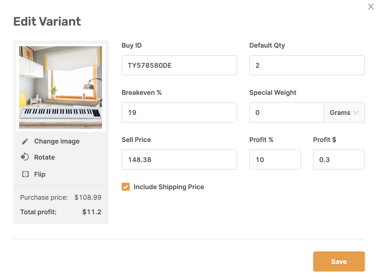The width and height of the screenshot is (381, 277).
Task: Click the Include Shipping Price label text
Action: pos(169,187)
